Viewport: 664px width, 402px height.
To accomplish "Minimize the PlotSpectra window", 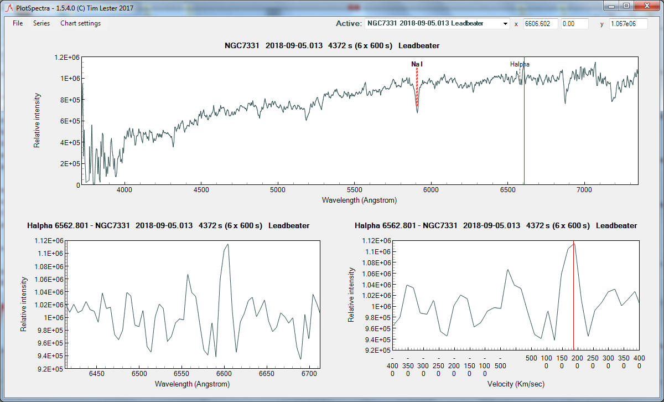I will click(611, 6).
